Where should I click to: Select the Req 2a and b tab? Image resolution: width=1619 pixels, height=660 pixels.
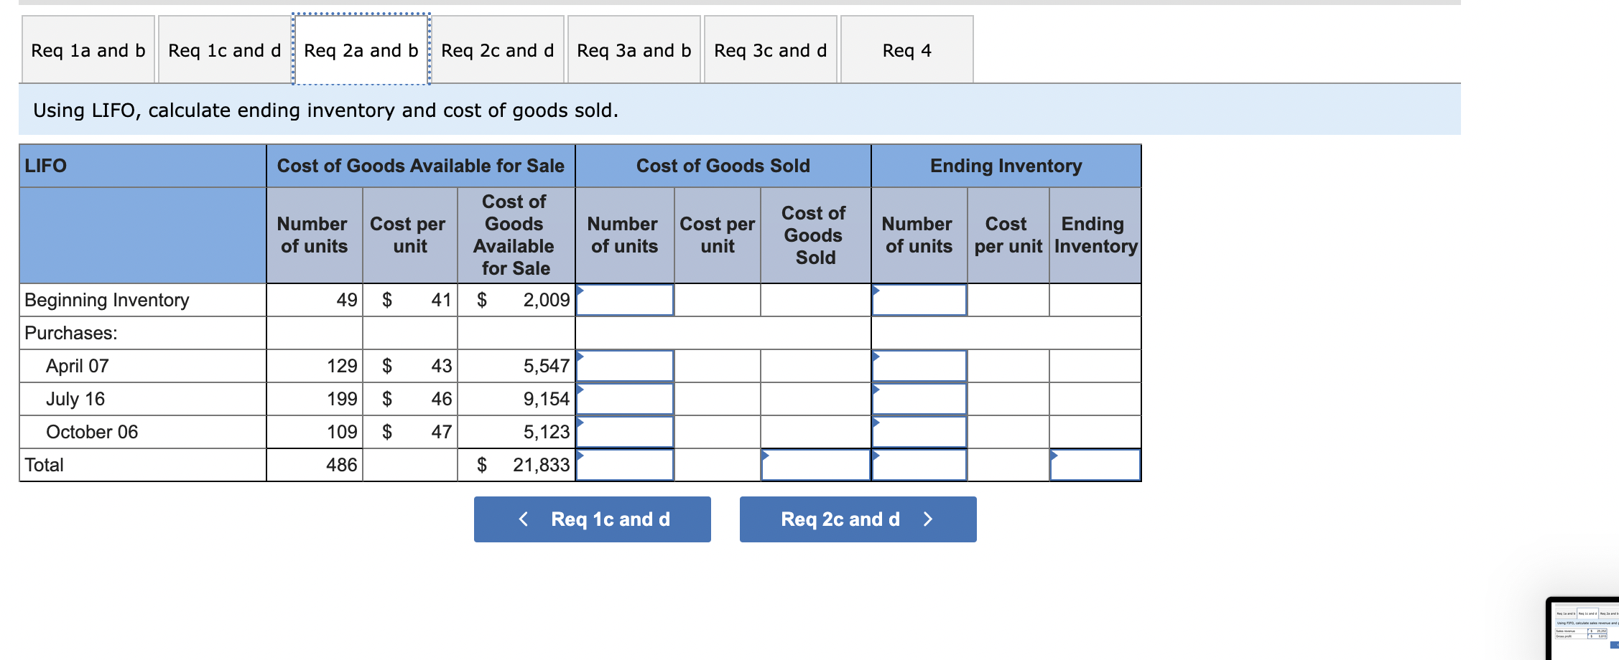click(x=359, y=49)
